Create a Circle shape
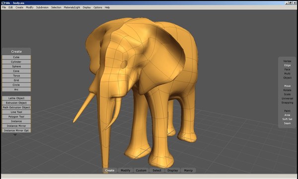The width and height of the screenshot is (298, 179). pyautogui.click(x=16, y=85)
